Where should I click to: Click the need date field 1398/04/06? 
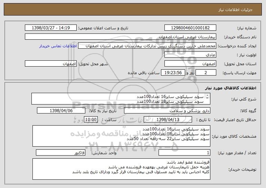(x=61, y=110)
